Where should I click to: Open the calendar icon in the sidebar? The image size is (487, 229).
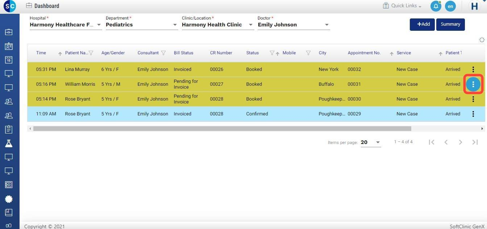[9, 60]
